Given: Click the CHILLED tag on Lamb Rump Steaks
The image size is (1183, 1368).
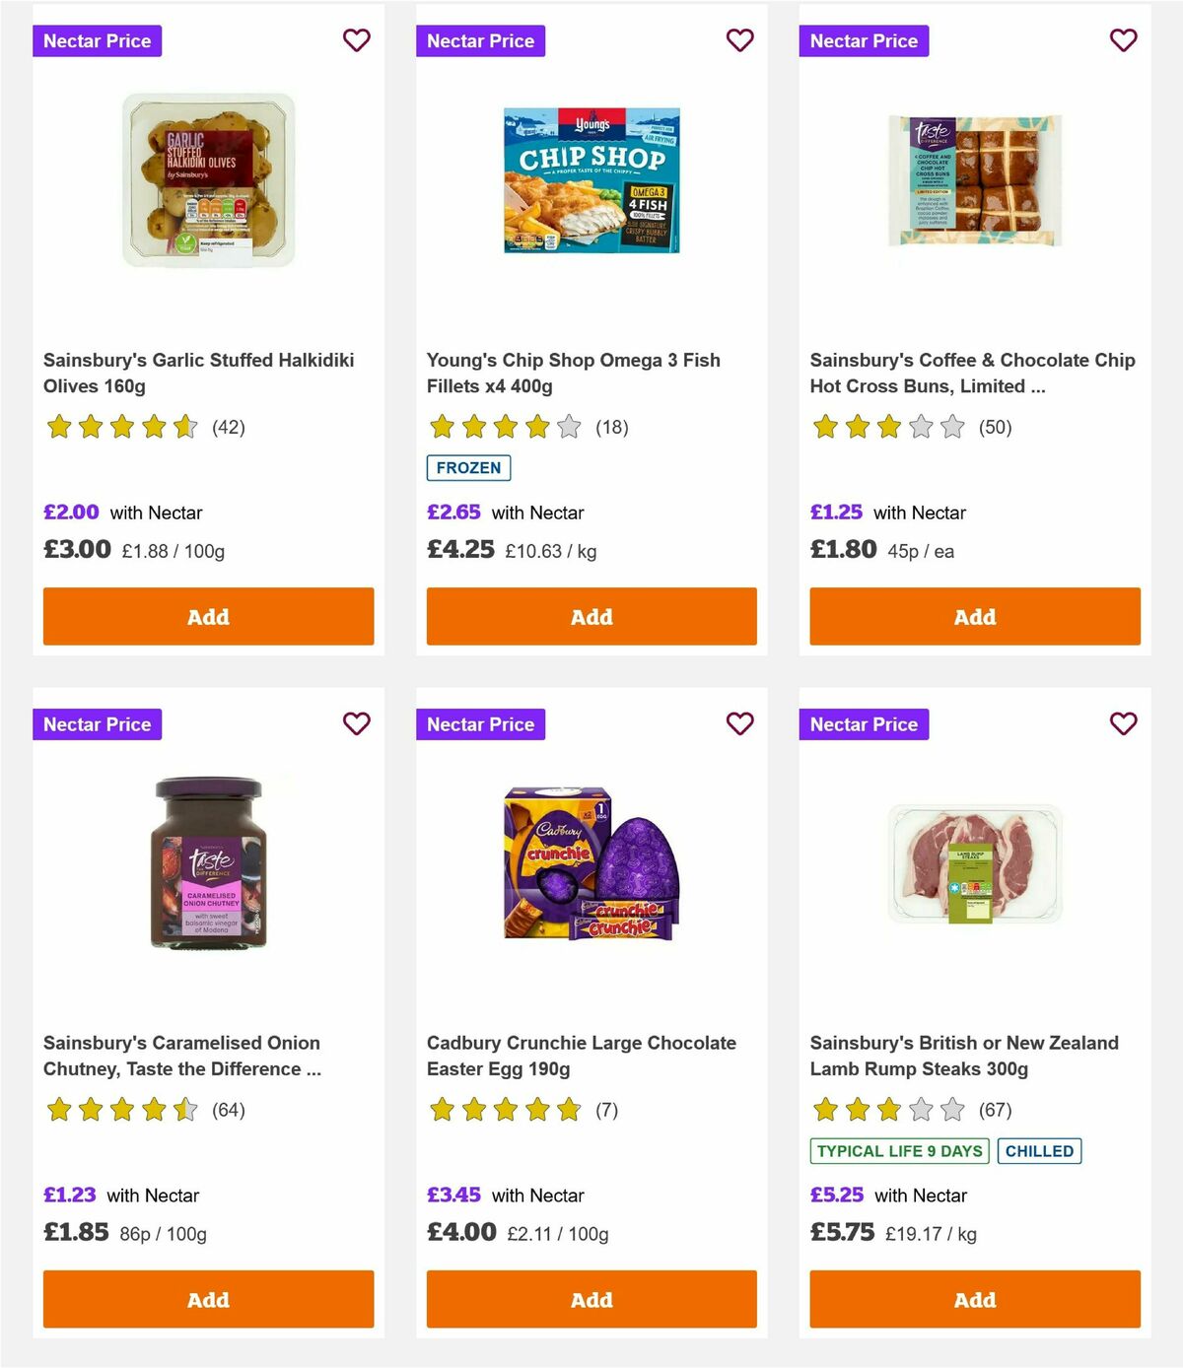Looking at the screenshot, I should (x=1039, y=1150).
